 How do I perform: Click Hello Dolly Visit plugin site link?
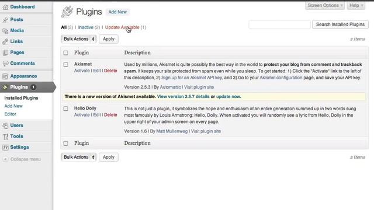(x=206, y=131)
